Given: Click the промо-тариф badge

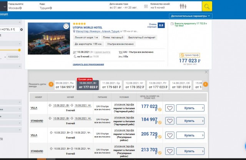Looking at the screenshot, I should [189, 55].
